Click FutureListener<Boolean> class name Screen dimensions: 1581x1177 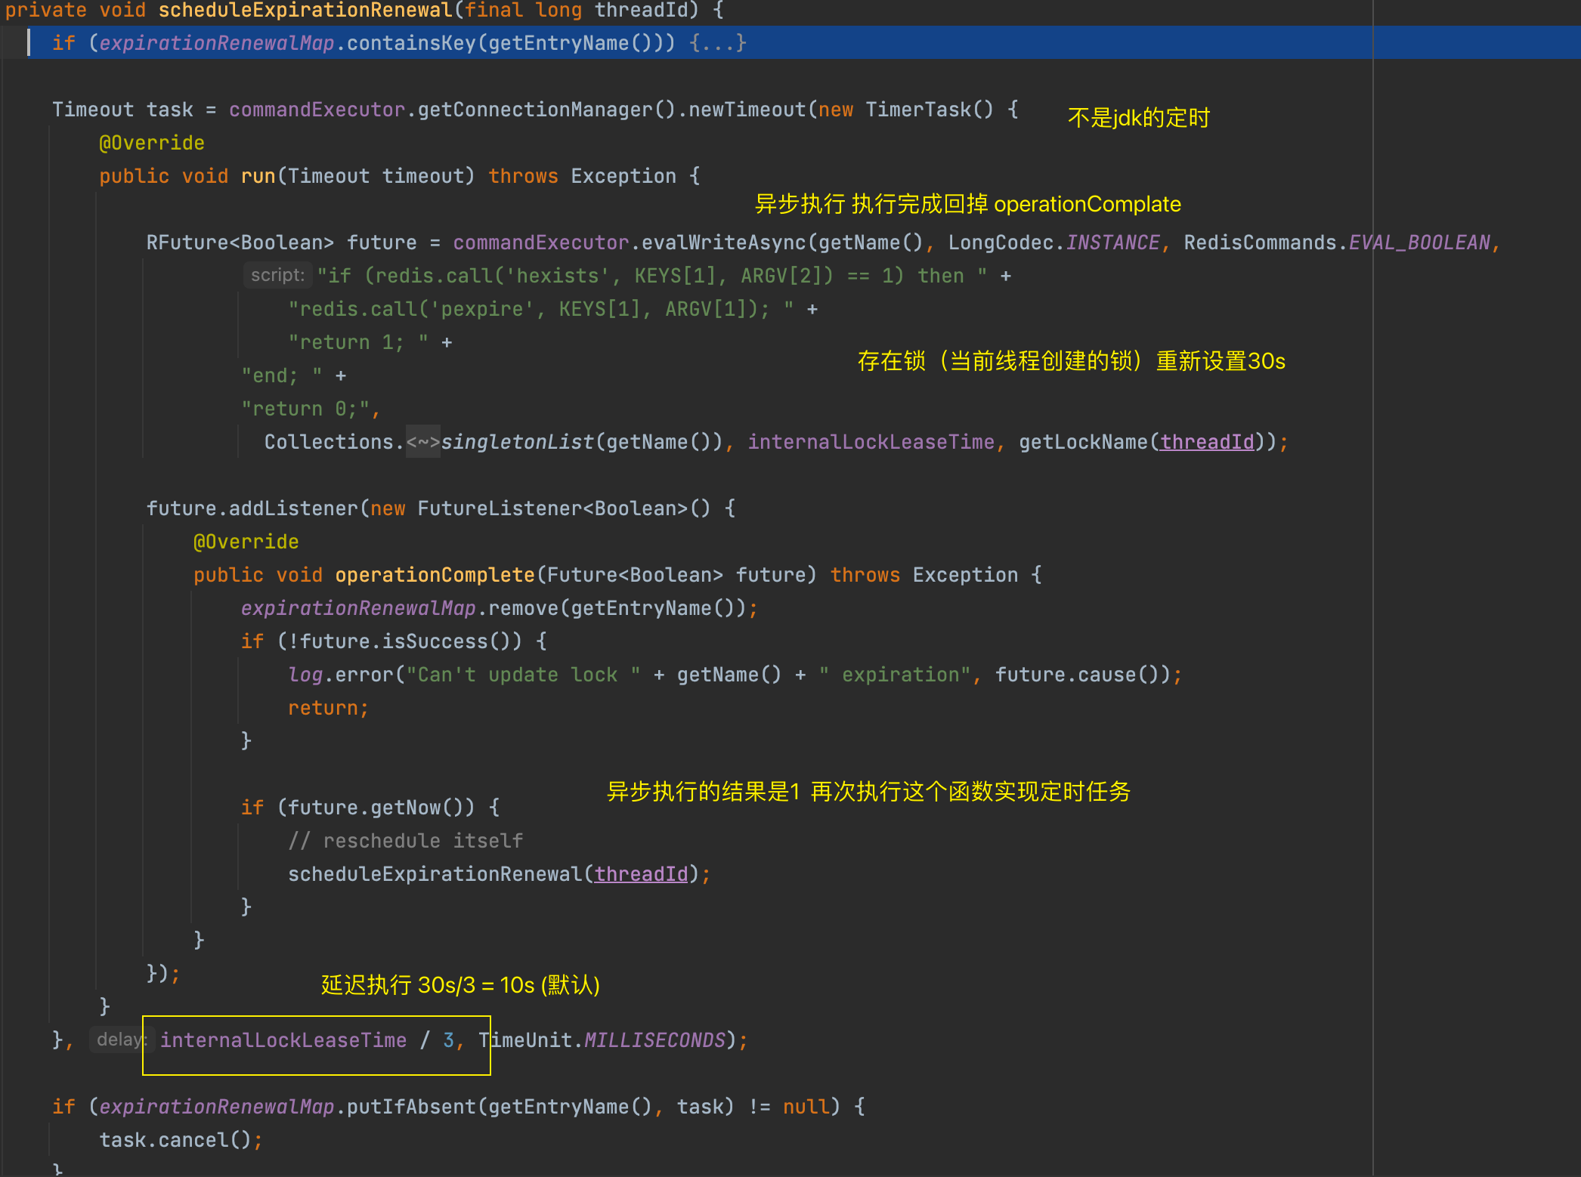(x=552, y=508)
